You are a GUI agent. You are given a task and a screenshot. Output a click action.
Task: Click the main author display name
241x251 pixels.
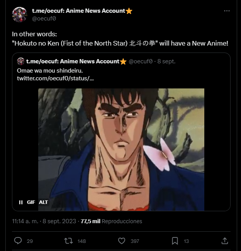[x=78, y=11]
